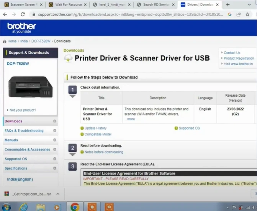The width and height of the screenshot is (257, 211).
Task: Expand the description with '...more'
Action: click(x=130, y=119)
